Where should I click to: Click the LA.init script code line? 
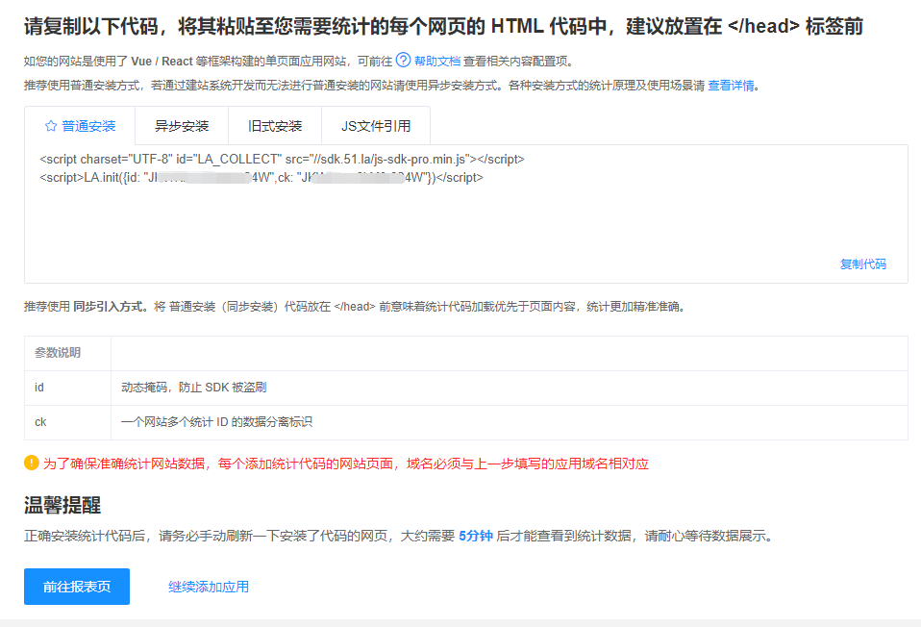[261, 178]
